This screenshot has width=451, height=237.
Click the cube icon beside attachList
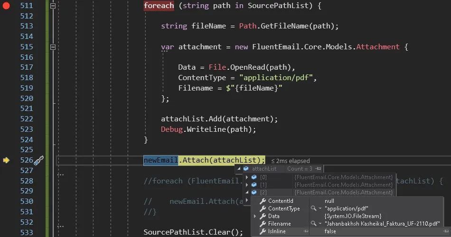(246, 169)
